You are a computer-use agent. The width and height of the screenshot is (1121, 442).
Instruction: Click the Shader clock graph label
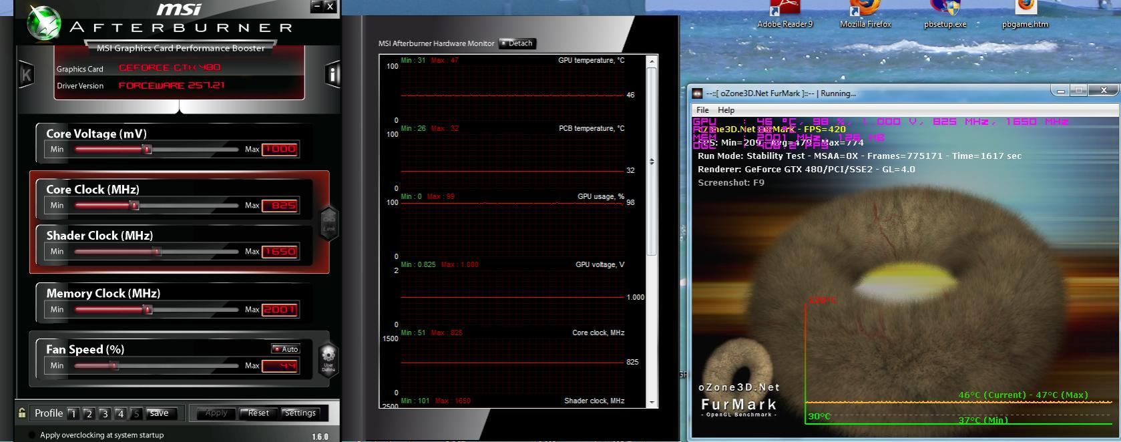click(x=594, y=401)
